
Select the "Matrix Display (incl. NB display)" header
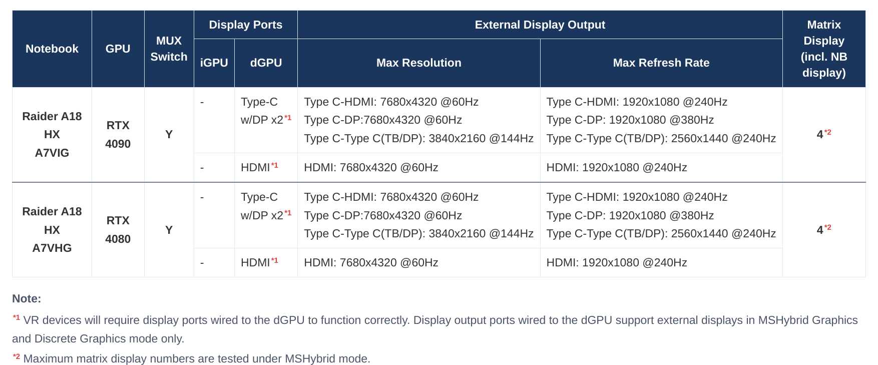824,49
